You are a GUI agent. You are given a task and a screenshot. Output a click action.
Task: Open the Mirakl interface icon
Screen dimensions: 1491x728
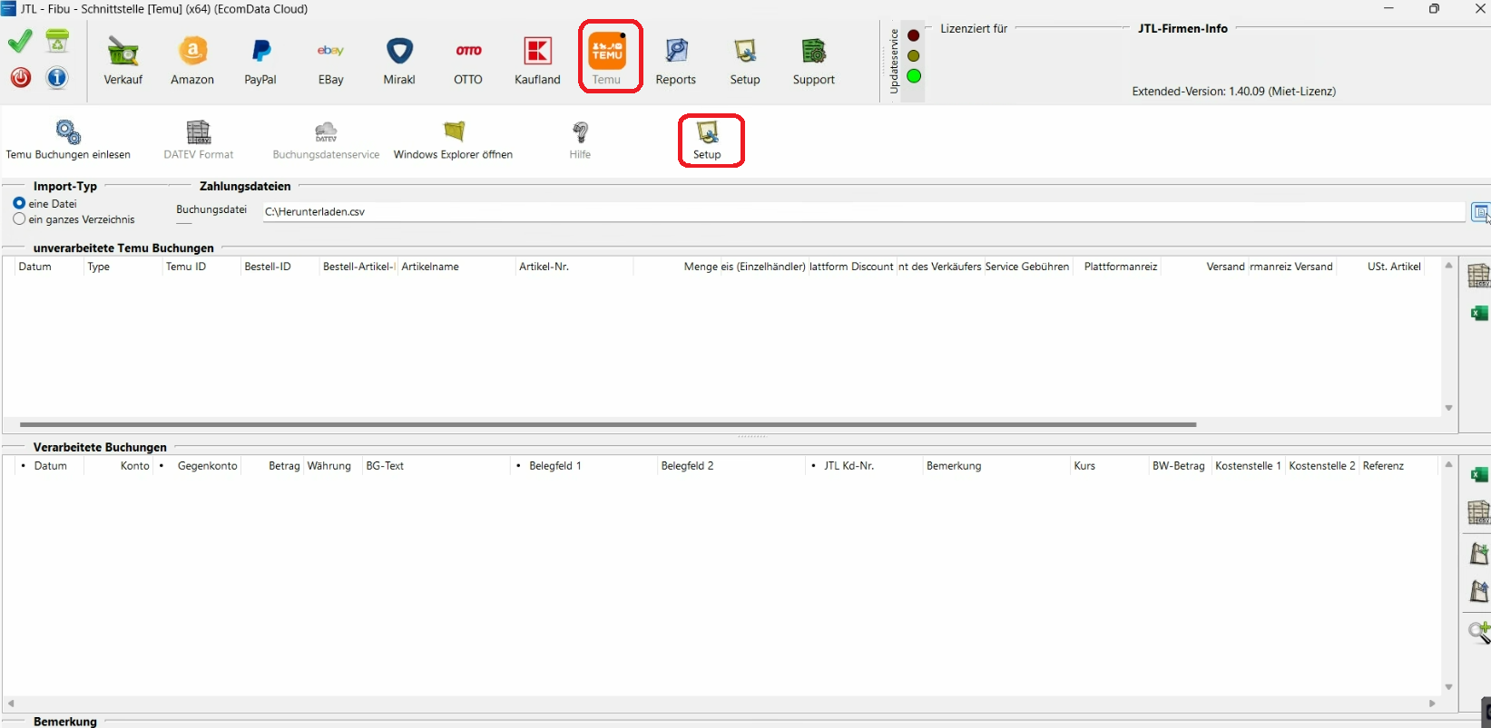(399, 60)
